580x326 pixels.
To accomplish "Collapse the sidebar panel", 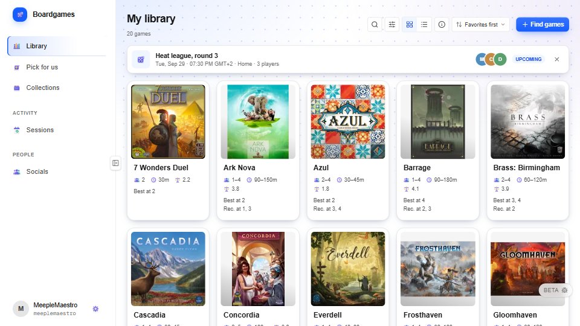I will (115, 163).
